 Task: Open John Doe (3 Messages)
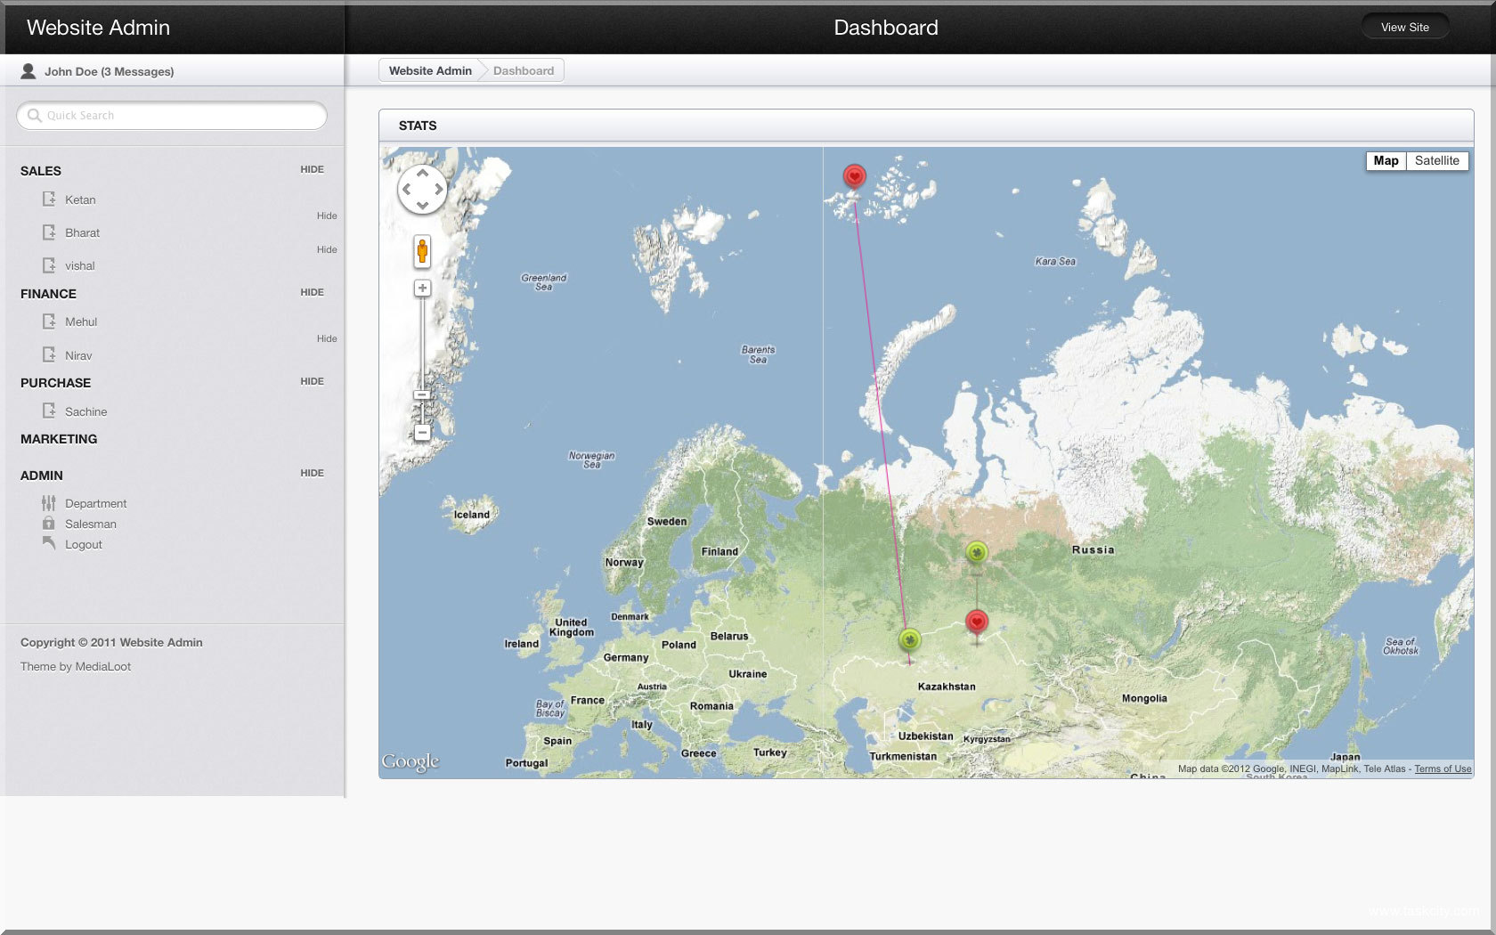pos(109,71)
